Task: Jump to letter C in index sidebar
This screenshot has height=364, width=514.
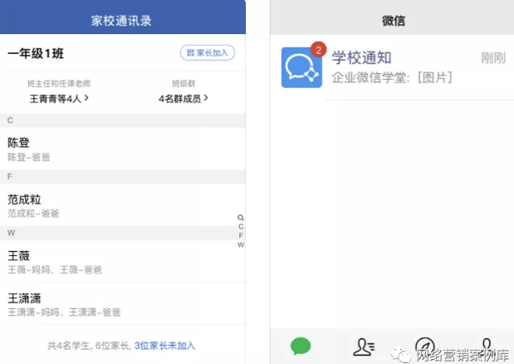Action: coord(241,227)
